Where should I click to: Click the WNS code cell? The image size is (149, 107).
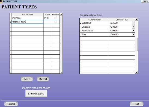(x=48, y=18)
